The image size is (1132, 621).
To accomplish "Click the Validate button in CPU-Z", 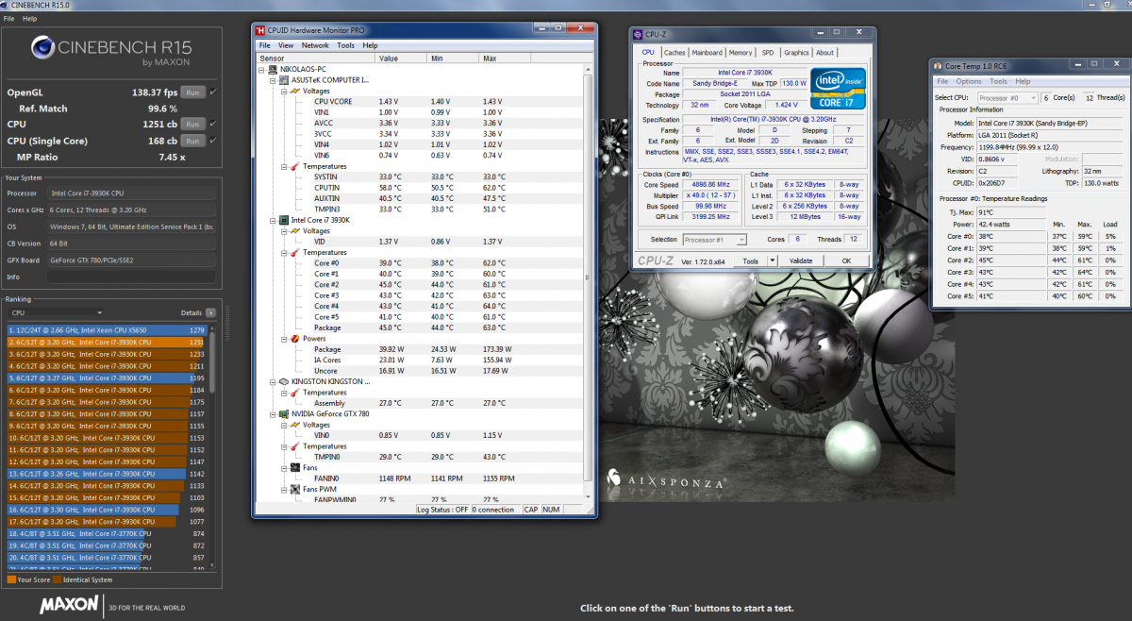I will (800, 260).
